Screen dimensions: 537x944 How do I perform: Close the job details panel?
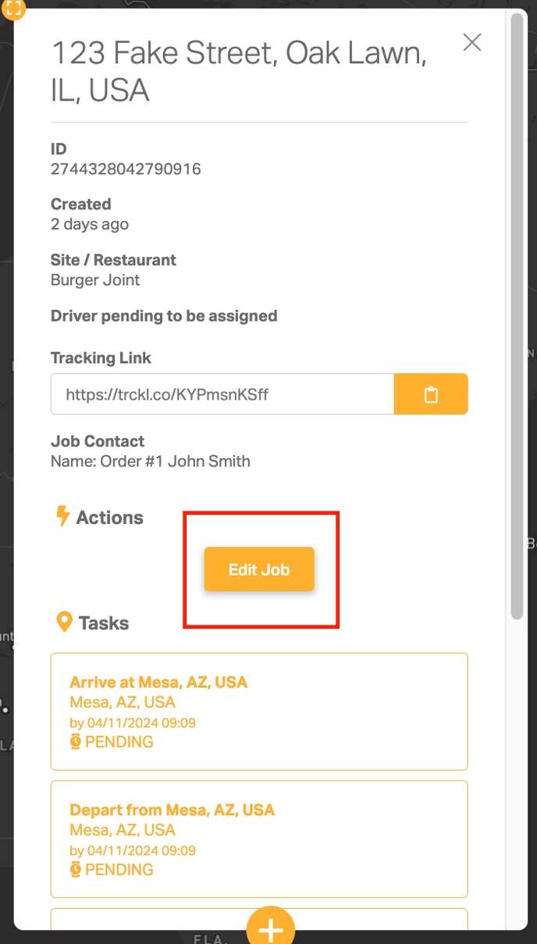pos(472,42)
